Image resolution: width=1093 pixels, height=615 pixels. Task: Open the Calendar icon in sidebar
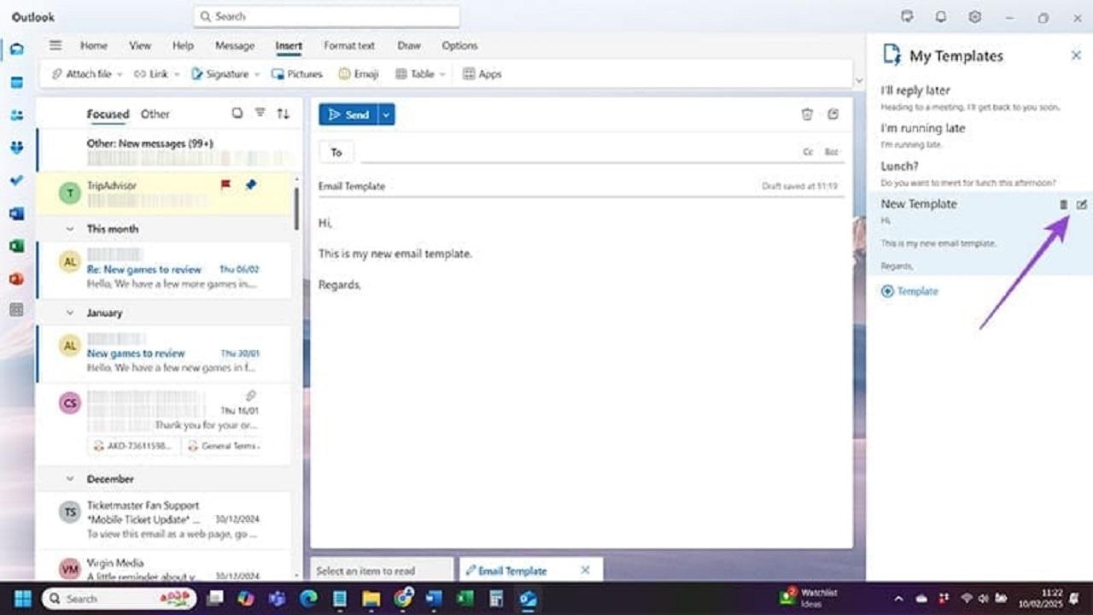click(x=16, y=82)
